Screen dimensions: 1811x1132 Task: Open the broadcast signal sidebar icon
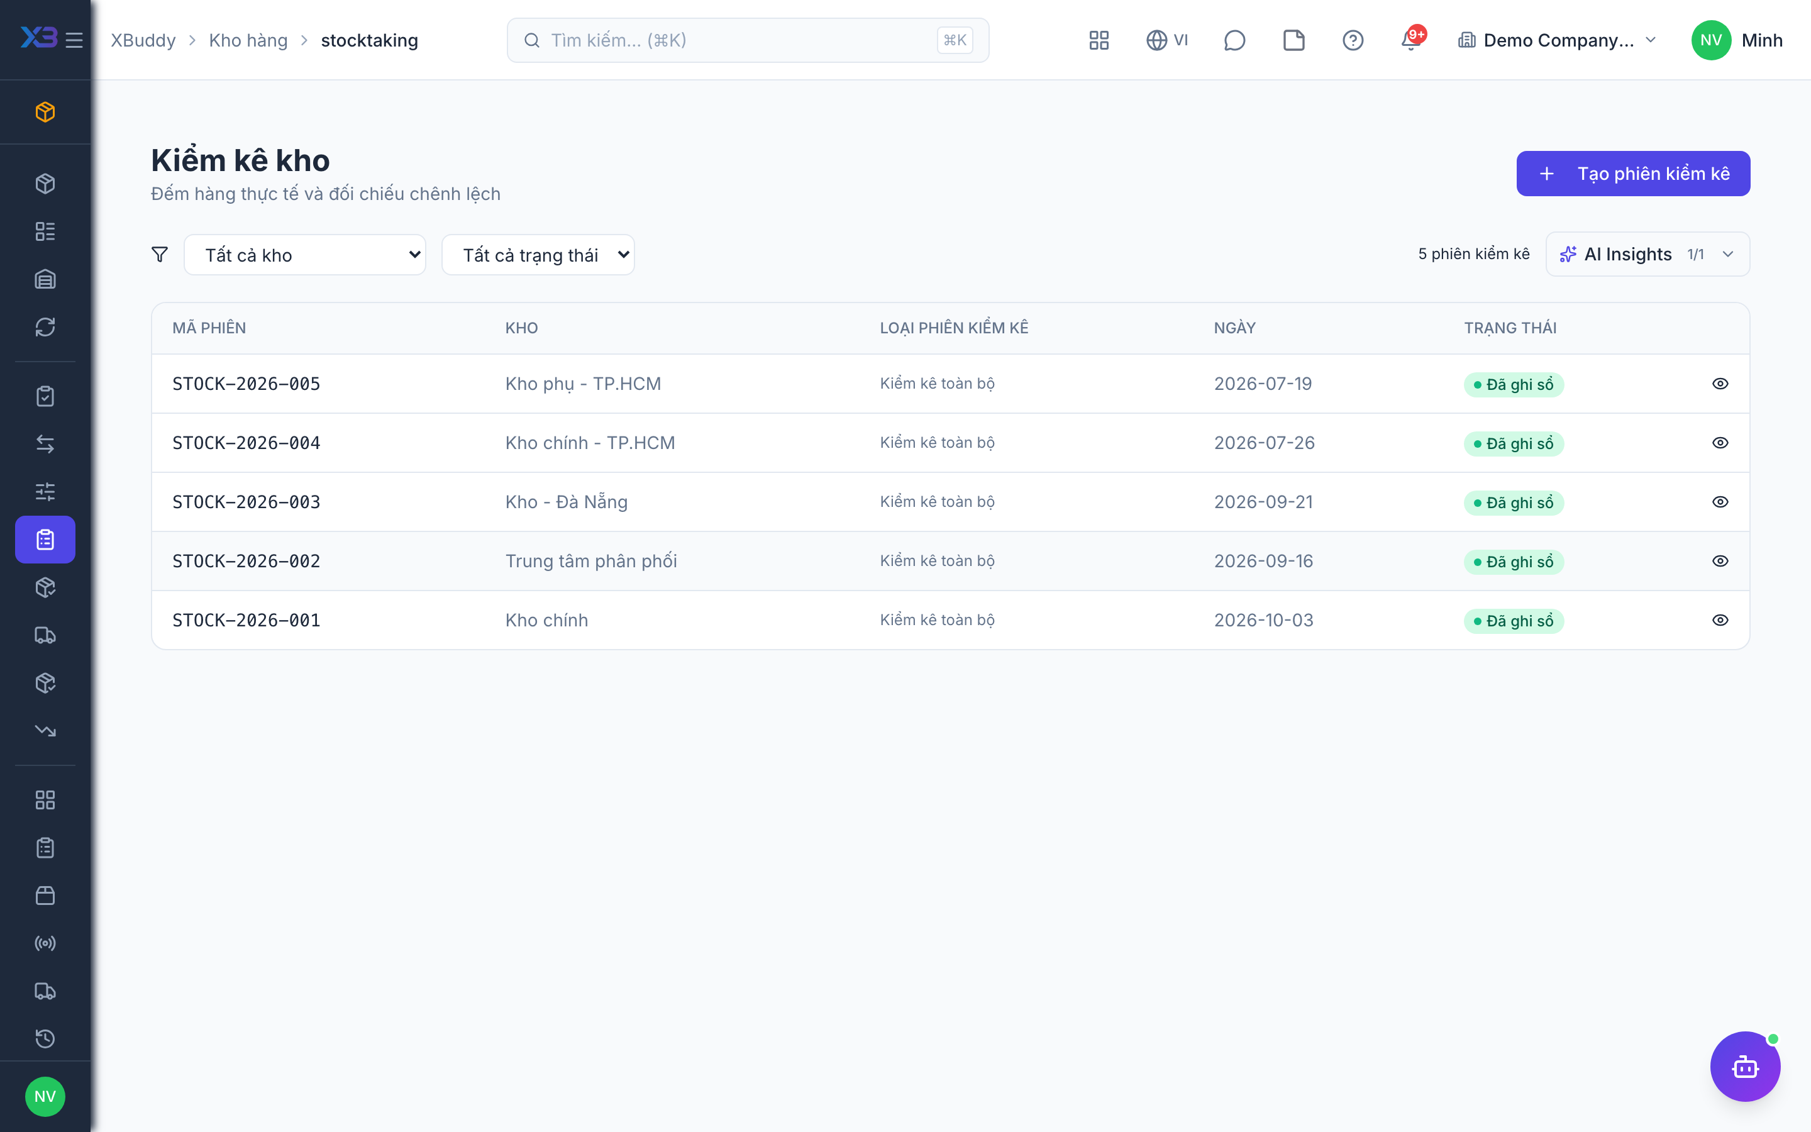point(45,943)
